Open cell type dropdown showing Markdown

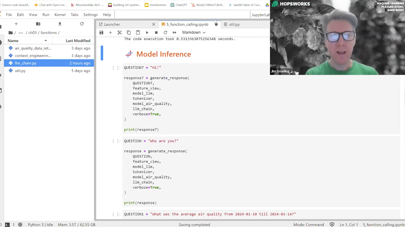[x=194, y=32]
